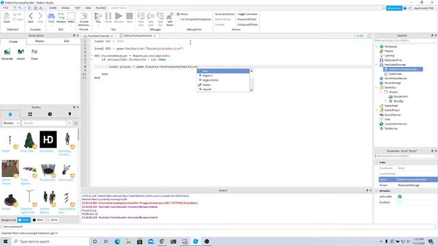The image size is (438, 246).
Task: Open the FILE menu
Action: pyautogui.click(x=5, y=8)
